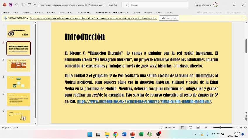Toggle the Comentarios pane
The image size is (248, 139).
coord(168,127)
